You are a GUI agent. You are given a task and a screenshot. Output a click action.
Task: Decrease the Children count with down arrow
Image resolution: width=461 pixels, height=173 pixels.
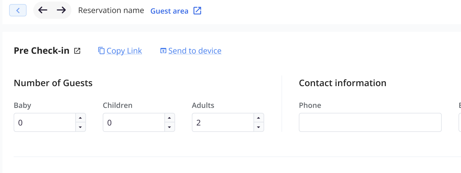coord(169,127)
